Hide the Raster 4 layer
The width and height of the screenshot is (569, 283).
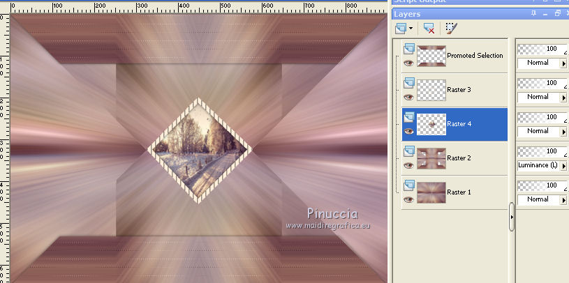(x=408, y=131)
